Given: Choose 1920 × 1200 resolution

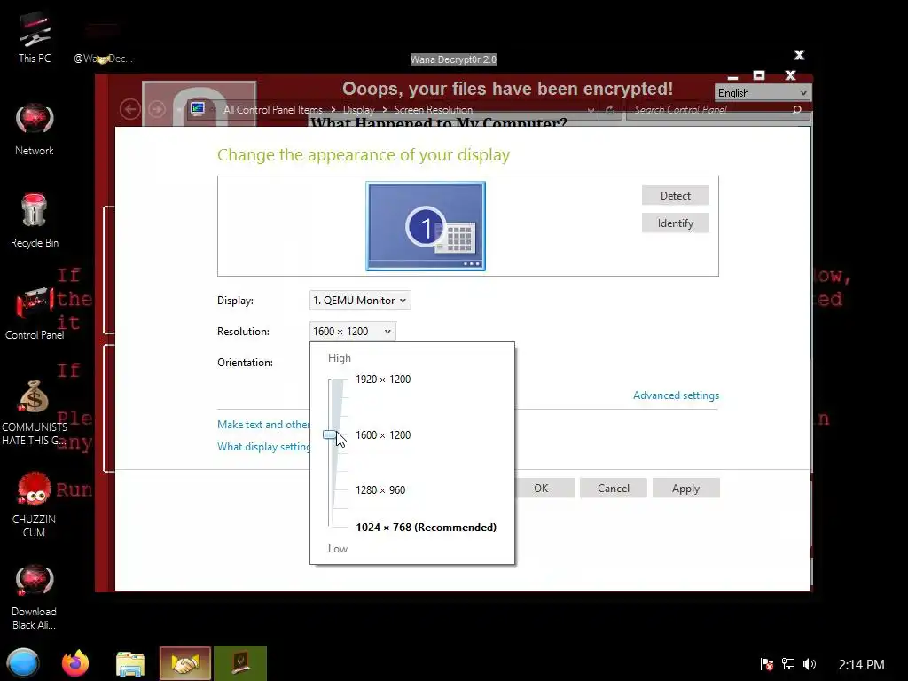Looking at the screenshot, I should (x=383, y=380).
